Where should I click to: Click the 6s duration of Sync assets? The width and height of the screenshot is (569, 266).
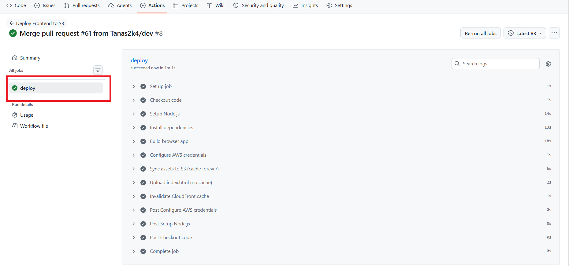(549, 169)
